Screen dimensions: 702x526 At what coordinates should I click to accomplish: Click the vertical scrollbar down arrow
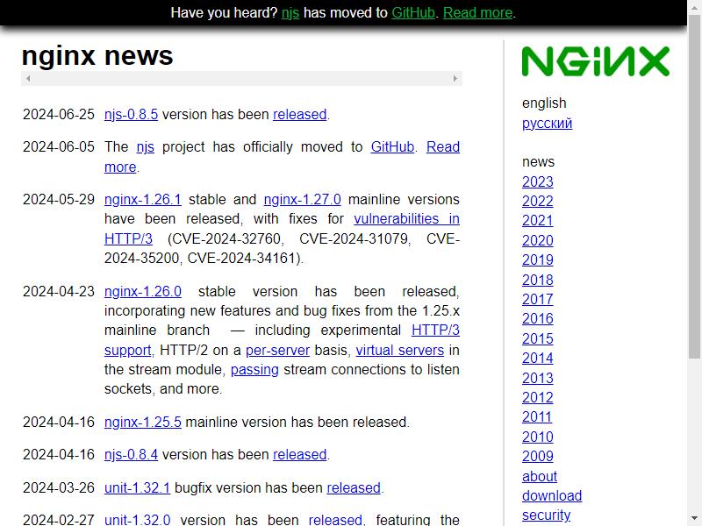coord(694,519)
